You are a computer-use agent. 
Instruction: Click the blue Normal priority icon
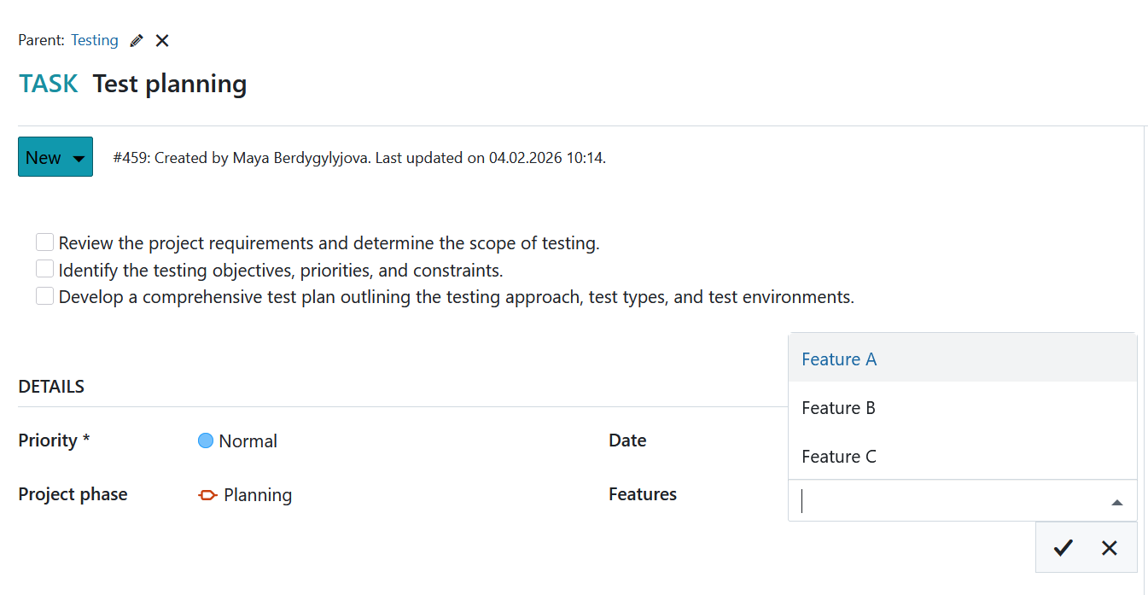pyautogui.click(x=205, y=440)
